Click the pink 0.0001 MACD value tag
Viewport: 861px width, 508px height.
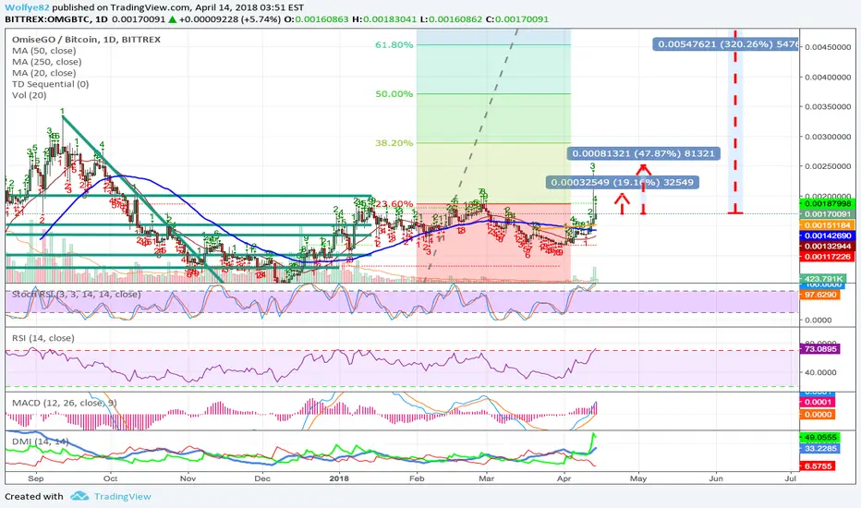[819, 402]
